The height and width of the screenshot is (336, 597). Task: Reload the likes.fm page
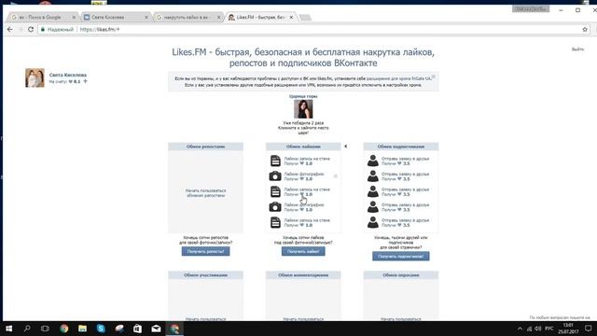point(31,29)
